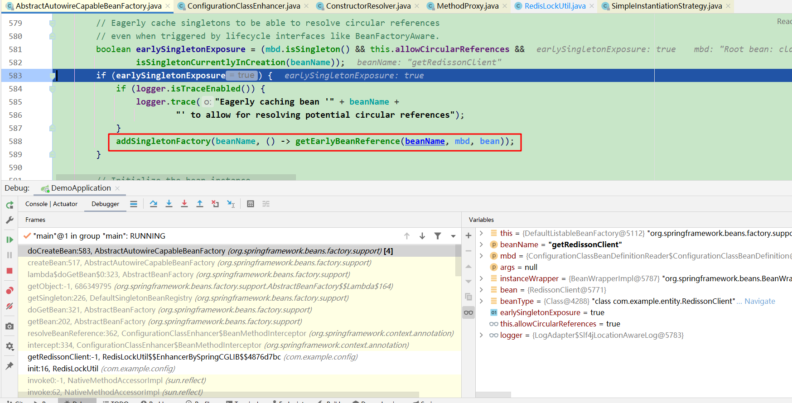Click the Threads layout hamburger icon

[134, 204]
